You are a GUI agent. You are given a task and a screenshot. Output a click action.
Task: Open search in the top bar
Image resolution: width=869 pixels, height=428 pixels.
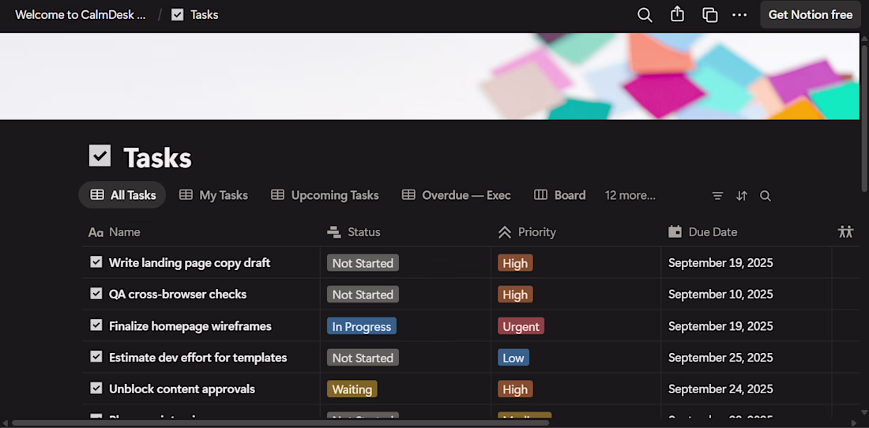click(x=645, y=15)
